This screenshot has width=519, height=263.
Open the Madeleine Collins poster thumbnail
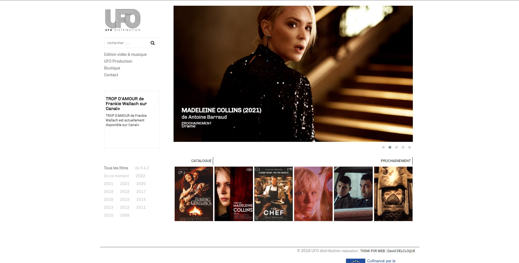234,194
